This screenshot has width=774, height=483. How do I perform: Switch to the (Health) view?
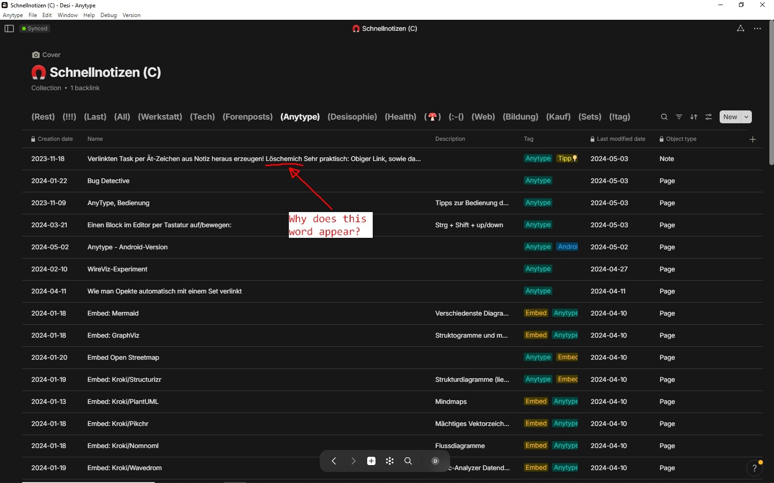pos(400,117)
